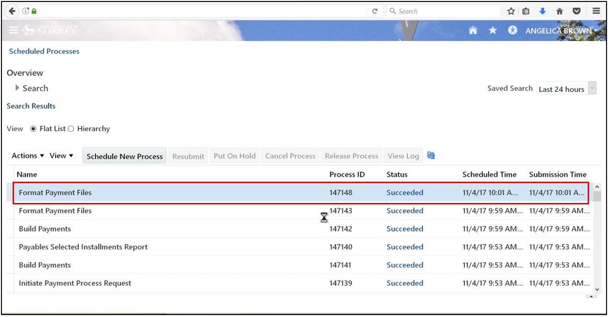Go back using the browser back arrow

click(12, 11)
